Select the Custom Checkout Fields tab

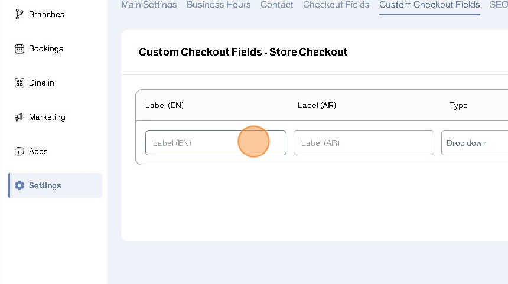tap(429, 5)
